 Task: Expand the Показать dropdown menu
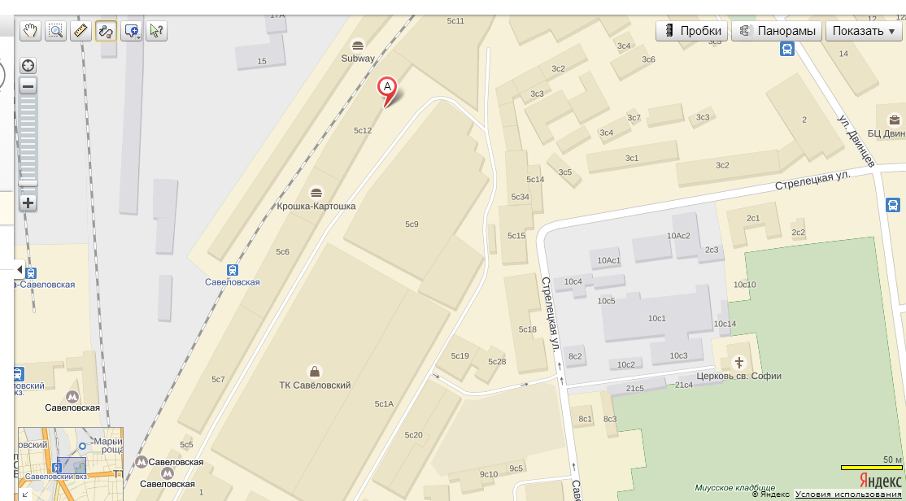(863, 31)
